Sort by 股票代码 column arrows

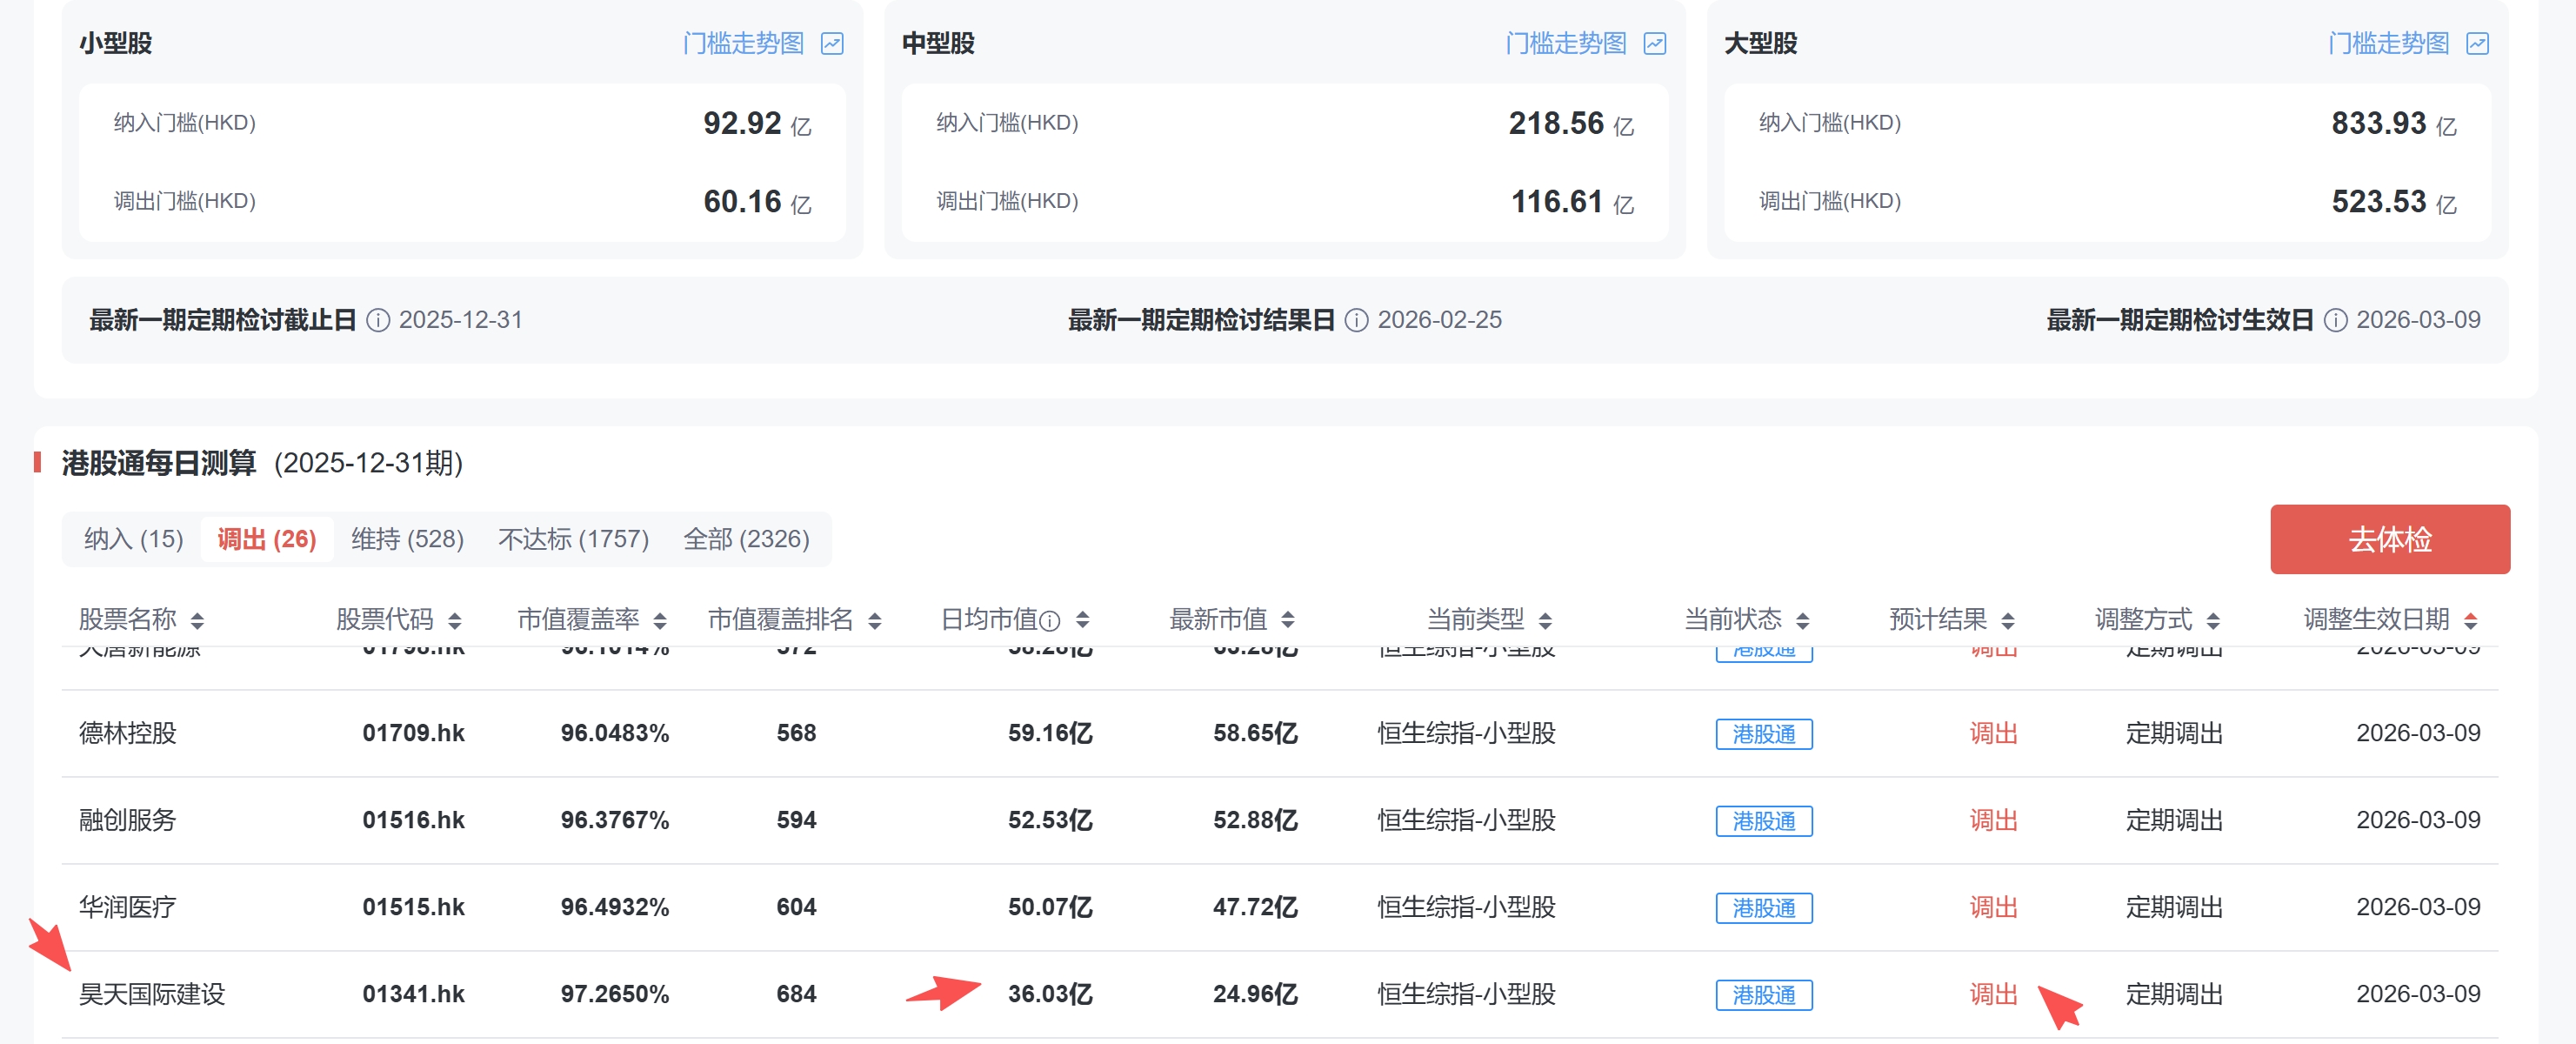[x=455, y=621]
